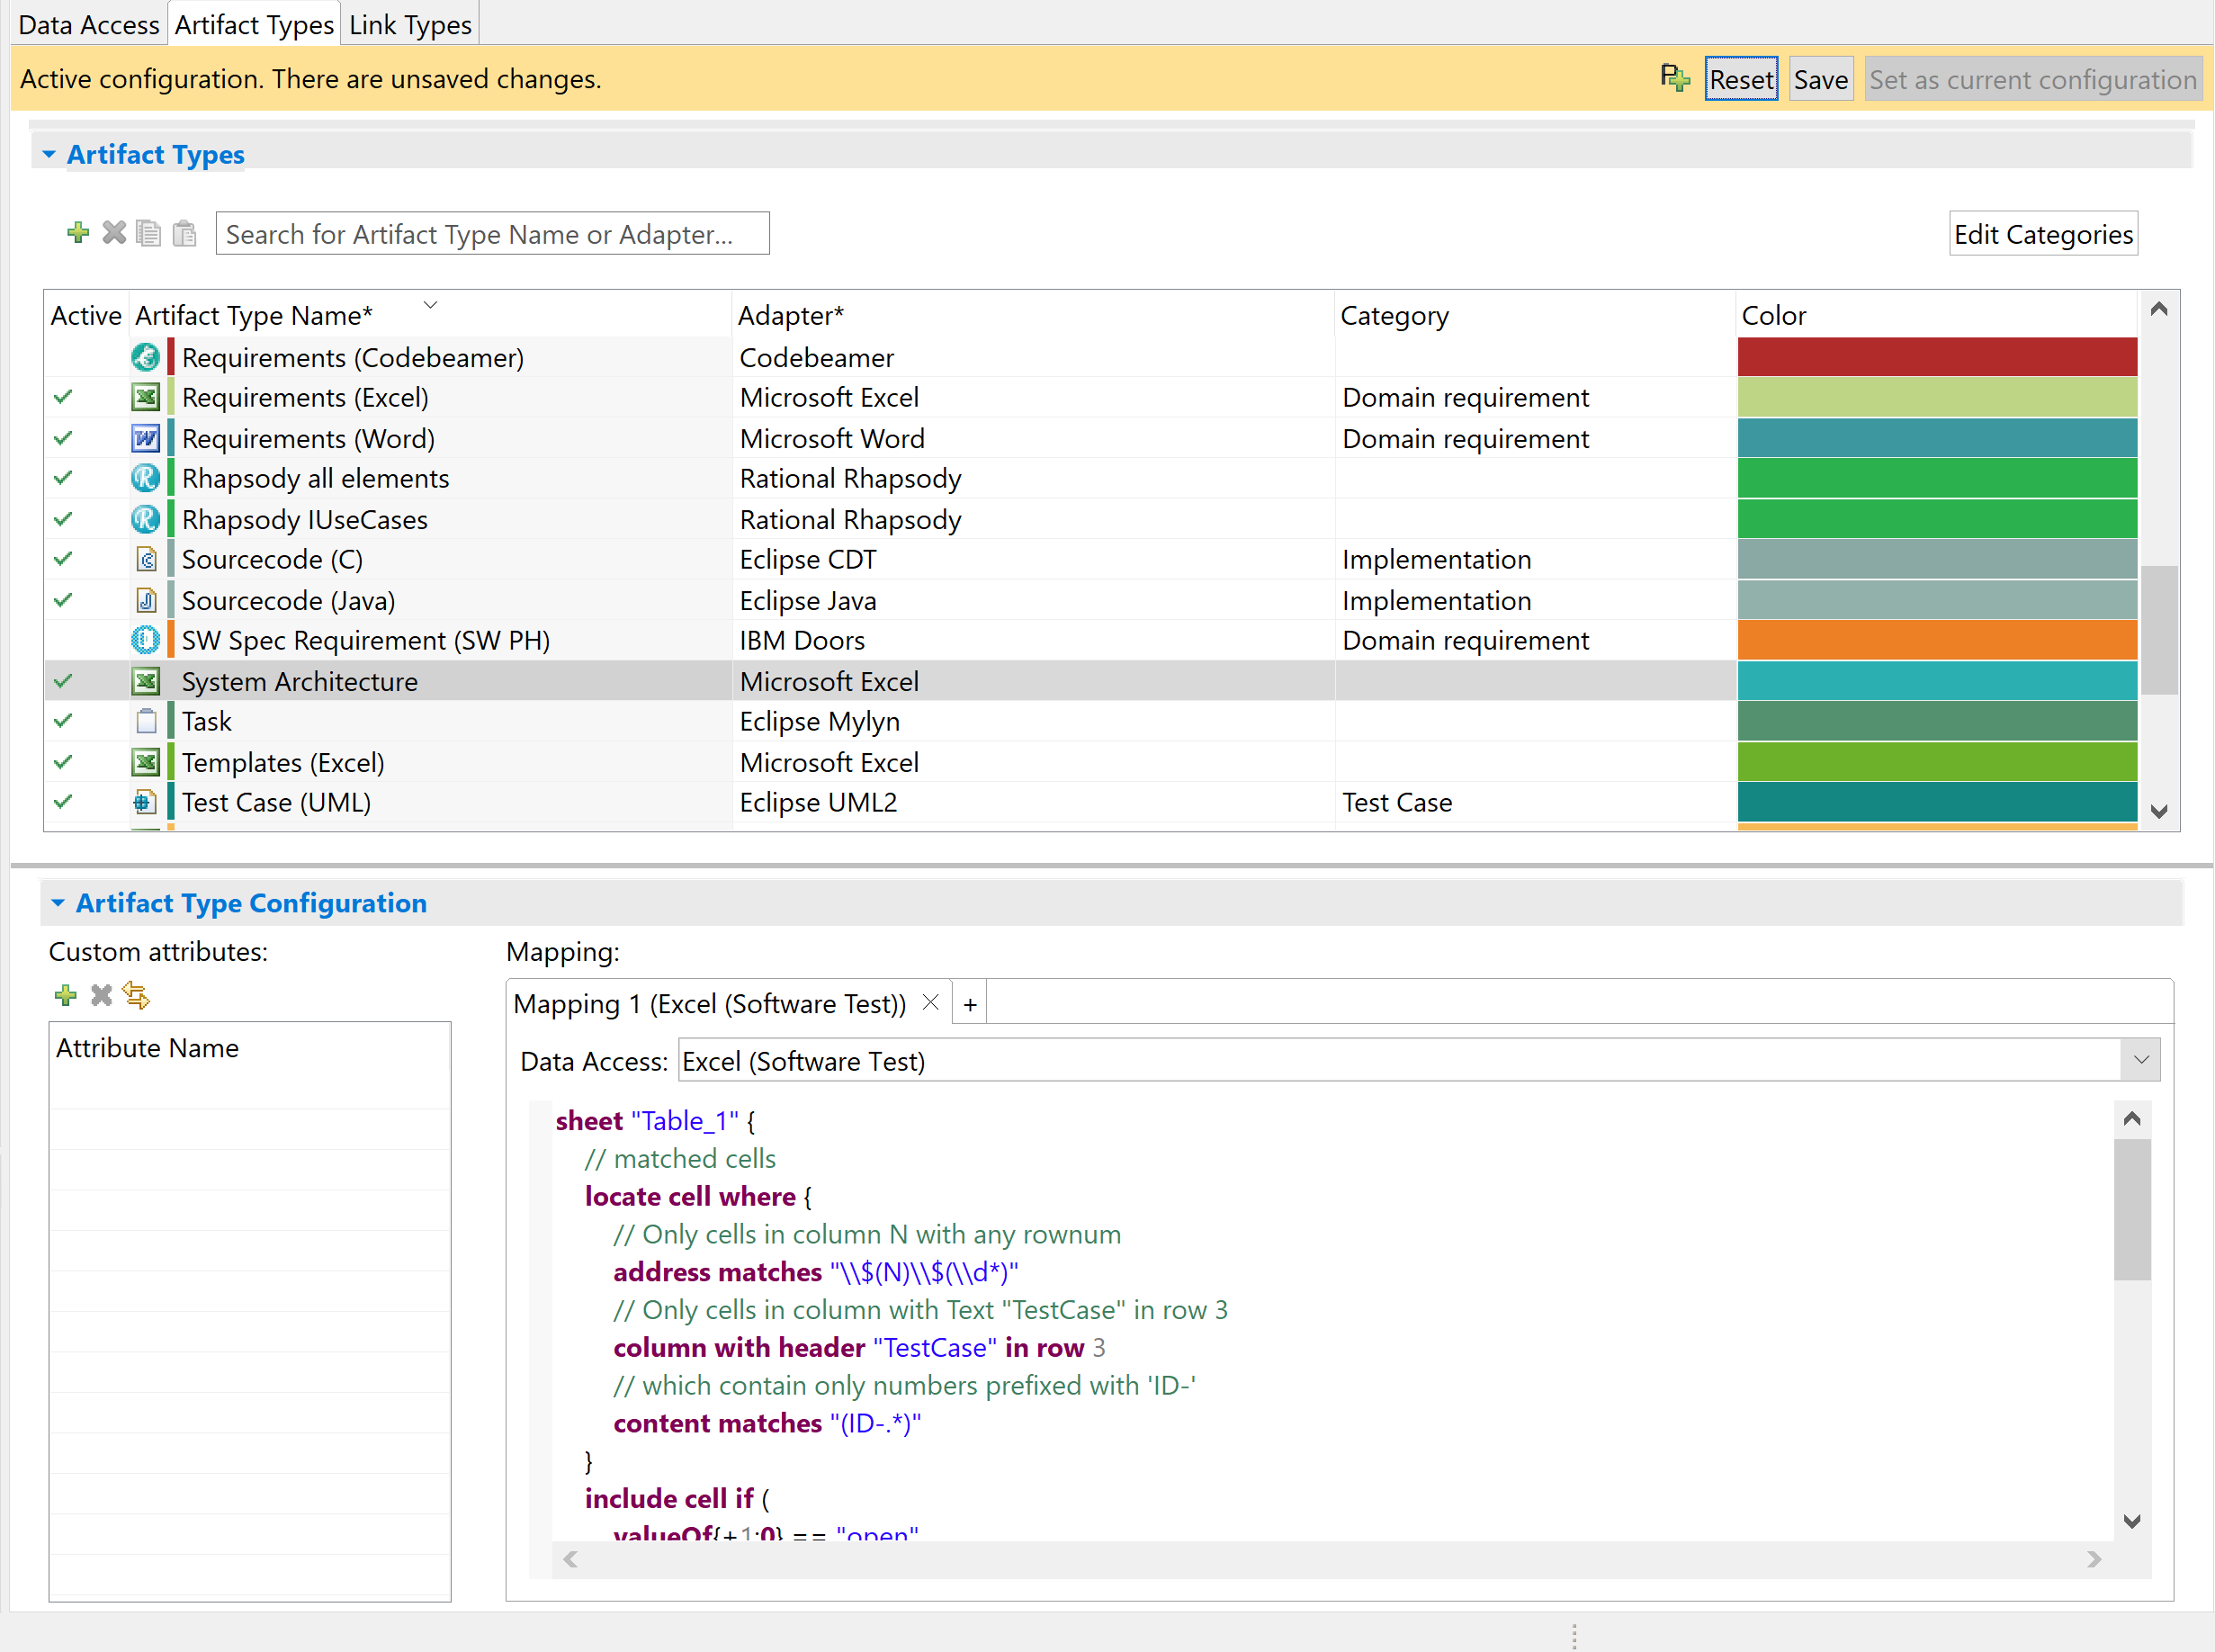
Task: Click Word icon of Requirements (Word)
Action: [146, 438]
